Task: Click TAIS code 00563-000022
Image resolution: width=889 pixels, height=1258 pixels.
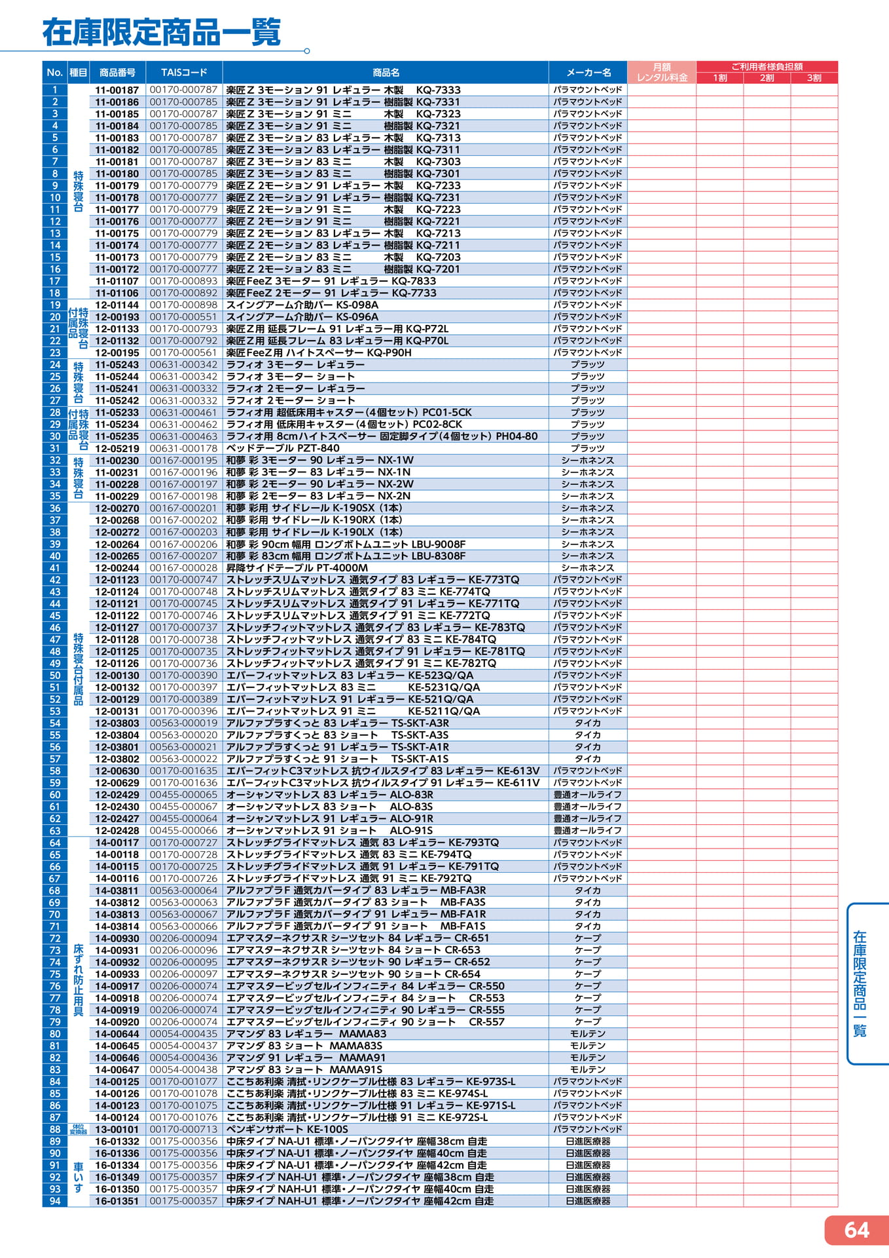Action: point(183,759)
